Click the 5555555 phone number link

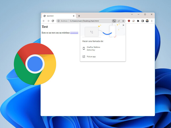(74, 33)
